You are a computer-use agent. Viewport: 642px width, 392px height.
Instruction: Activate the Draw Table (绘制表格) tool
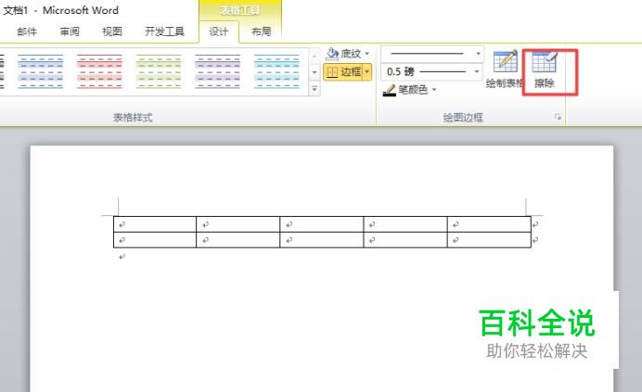pyautogui.click(x=506, y=70)
